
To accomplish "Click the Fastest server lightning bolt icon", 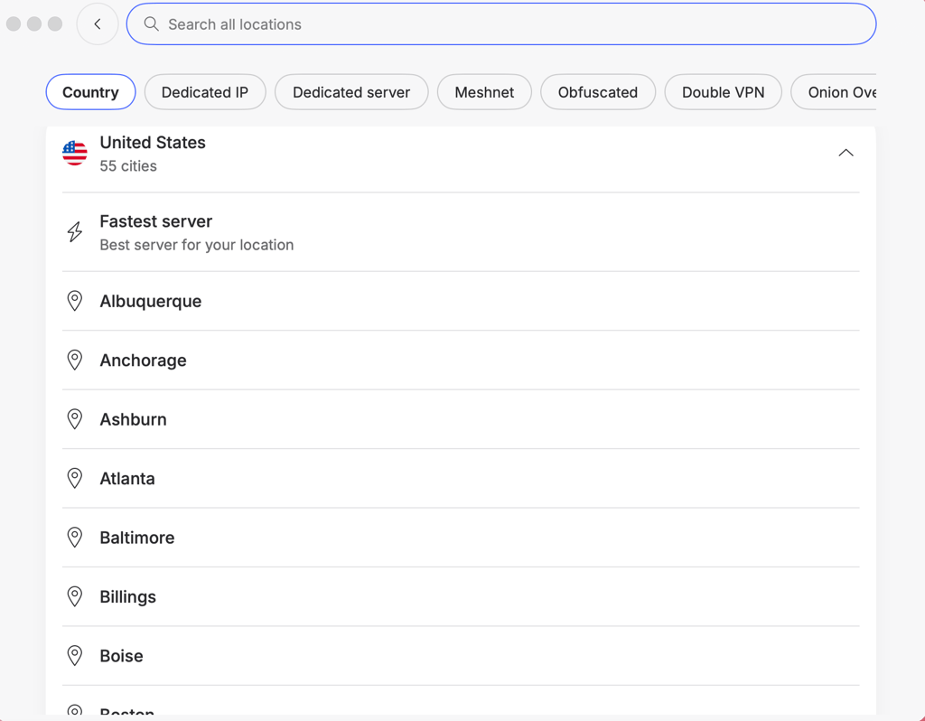I will click(x=75, y=232).
